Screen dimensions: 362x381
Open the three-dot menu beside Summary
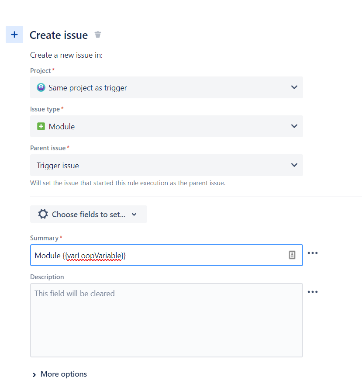point(313,253)
